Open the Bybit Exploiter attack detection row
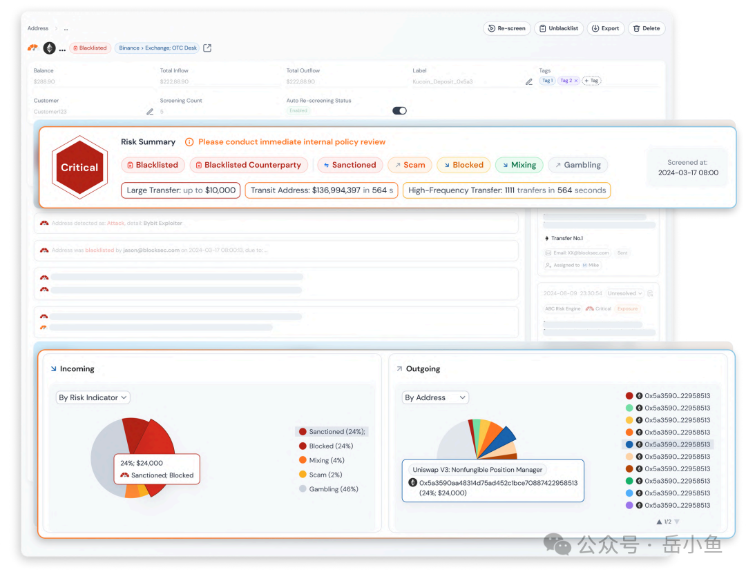746x574 pixels. coord(276,224)
